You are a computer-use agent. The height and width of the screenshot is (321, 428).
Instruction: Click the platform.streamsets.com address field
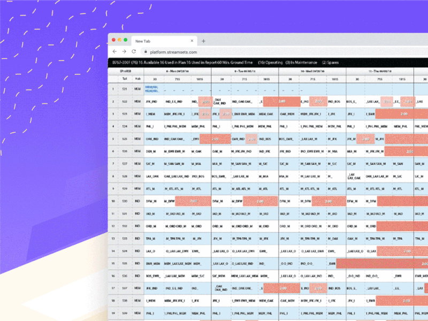(284, 52)
